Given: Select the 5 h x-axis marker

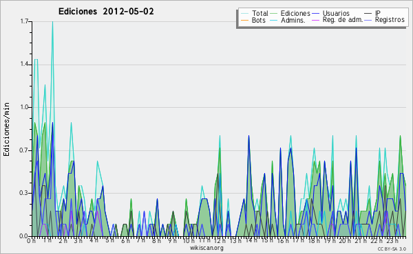Looking at the screenshot, I should 110,240.
